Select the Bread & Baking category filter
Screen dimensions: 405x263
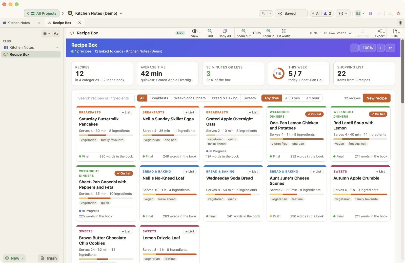tap(225, 98)
